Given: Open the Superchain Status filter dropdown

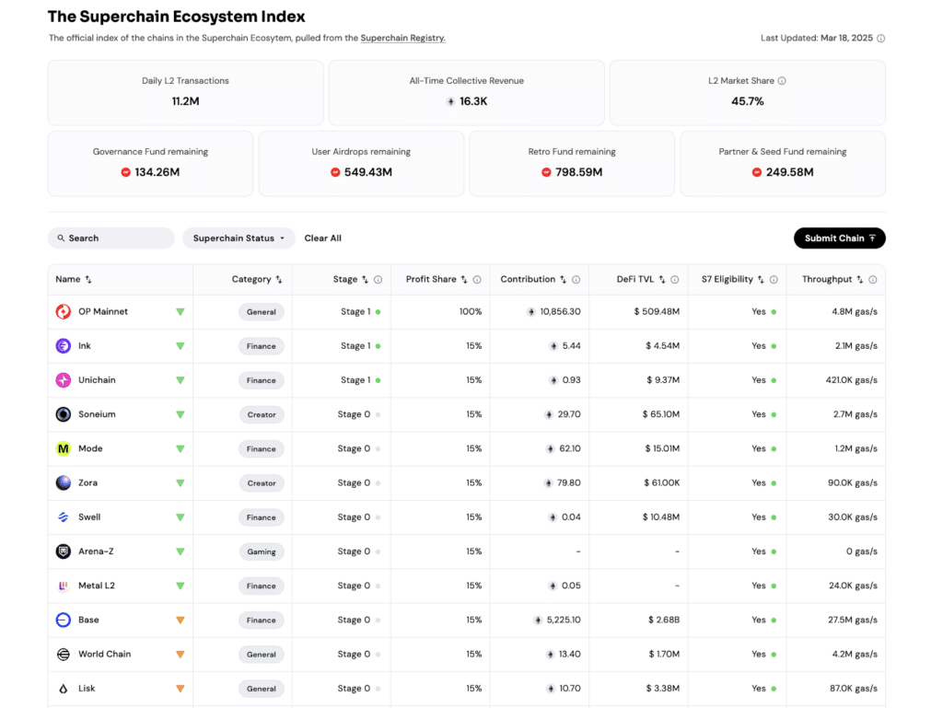Looking at the screenshot, I should (x=239, y=238).
